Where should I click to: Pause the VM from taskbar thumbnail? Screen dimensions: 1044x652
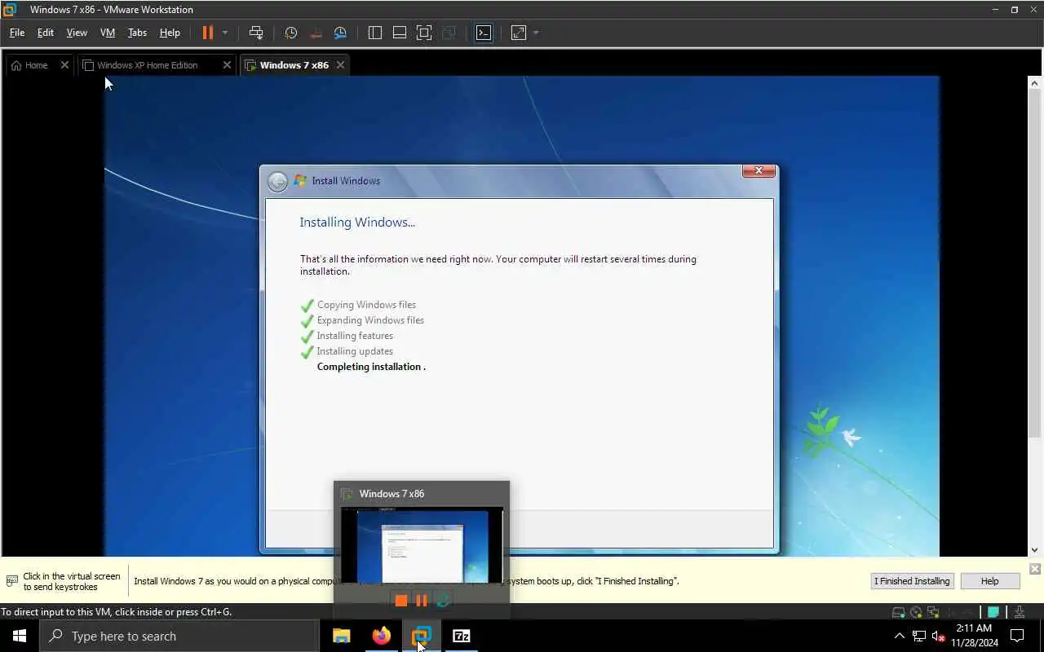[x=422, y=601]
